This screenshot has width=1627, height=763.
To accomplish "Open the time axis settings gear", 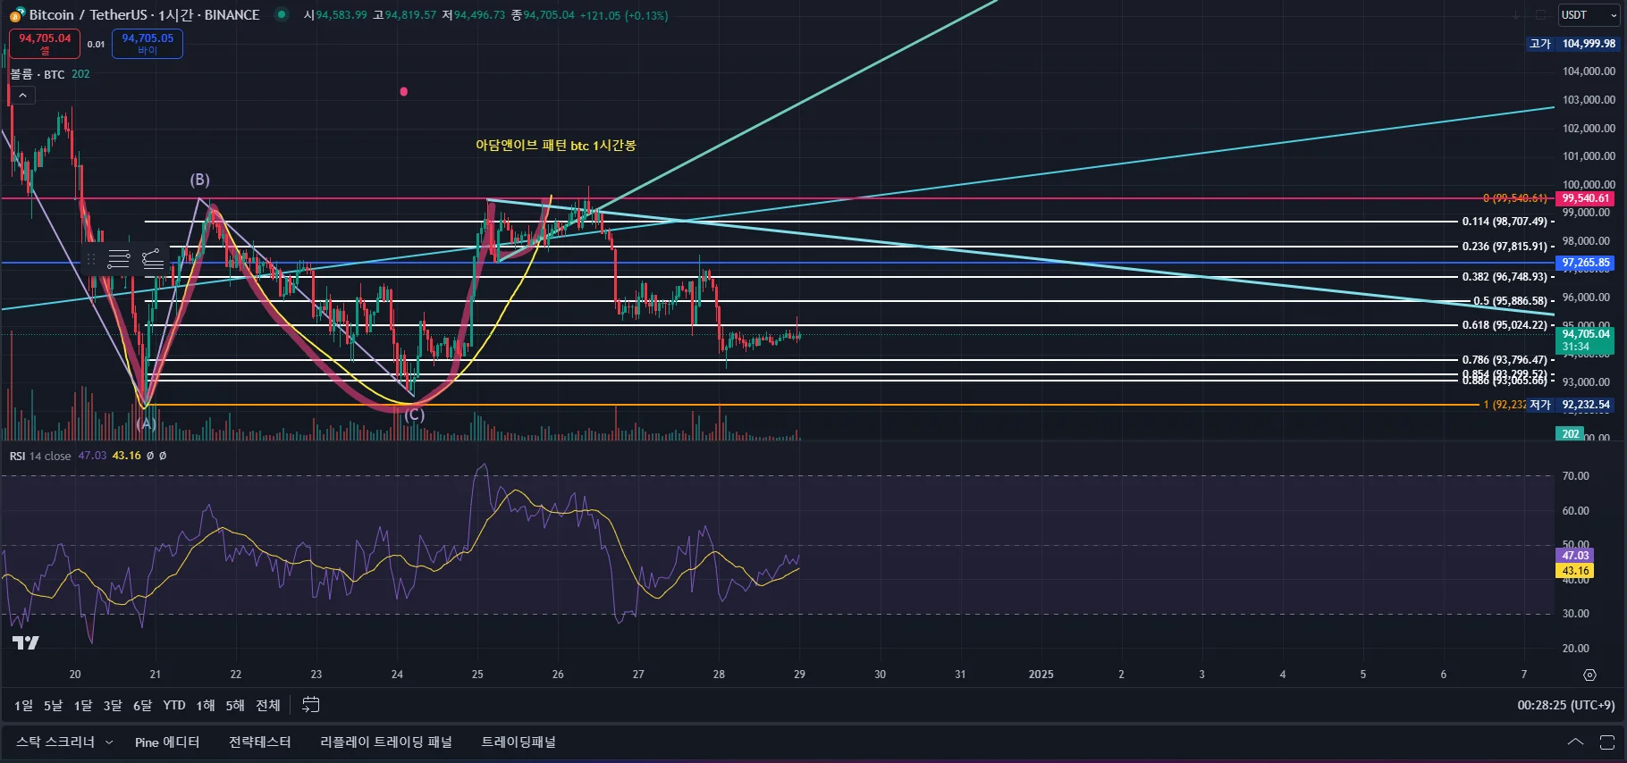I will tap(1589, 675).
